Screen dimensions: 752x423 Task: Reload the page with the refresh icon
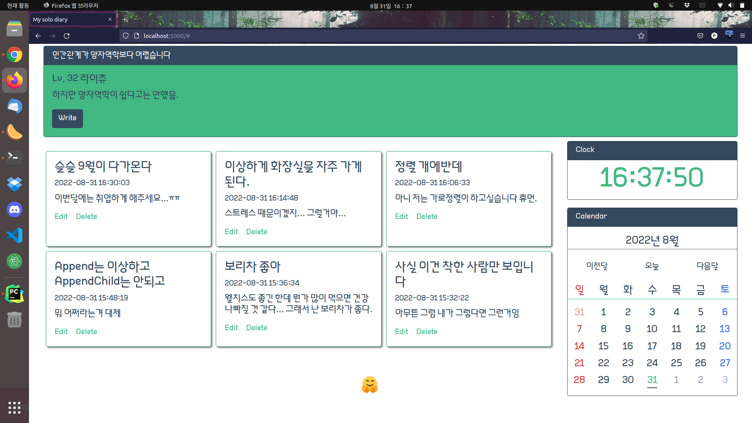[67, 36]
